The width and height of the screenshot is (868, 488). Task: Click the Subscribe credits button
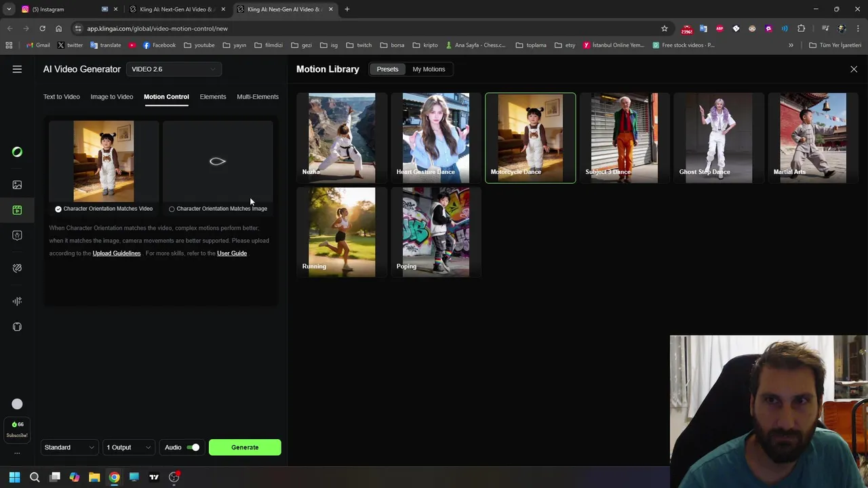pos(17,429)
